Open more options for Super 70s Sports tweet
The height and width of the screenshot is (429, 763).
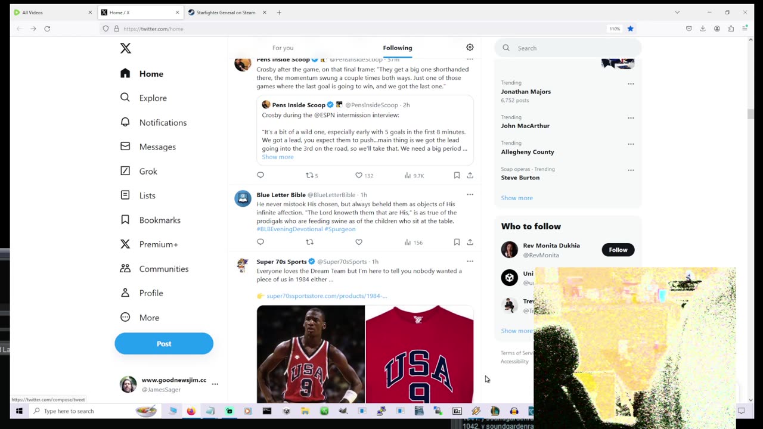tap(470, 261)
